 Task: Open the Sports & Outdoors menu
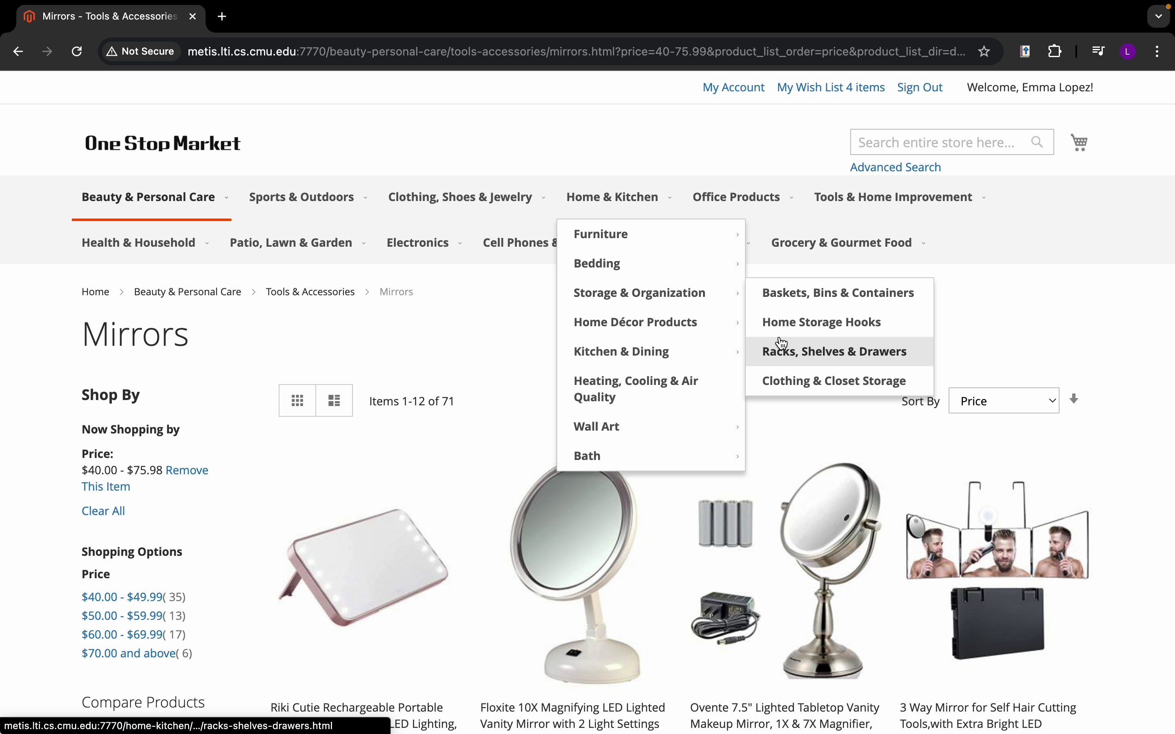[x=302, y=197]
